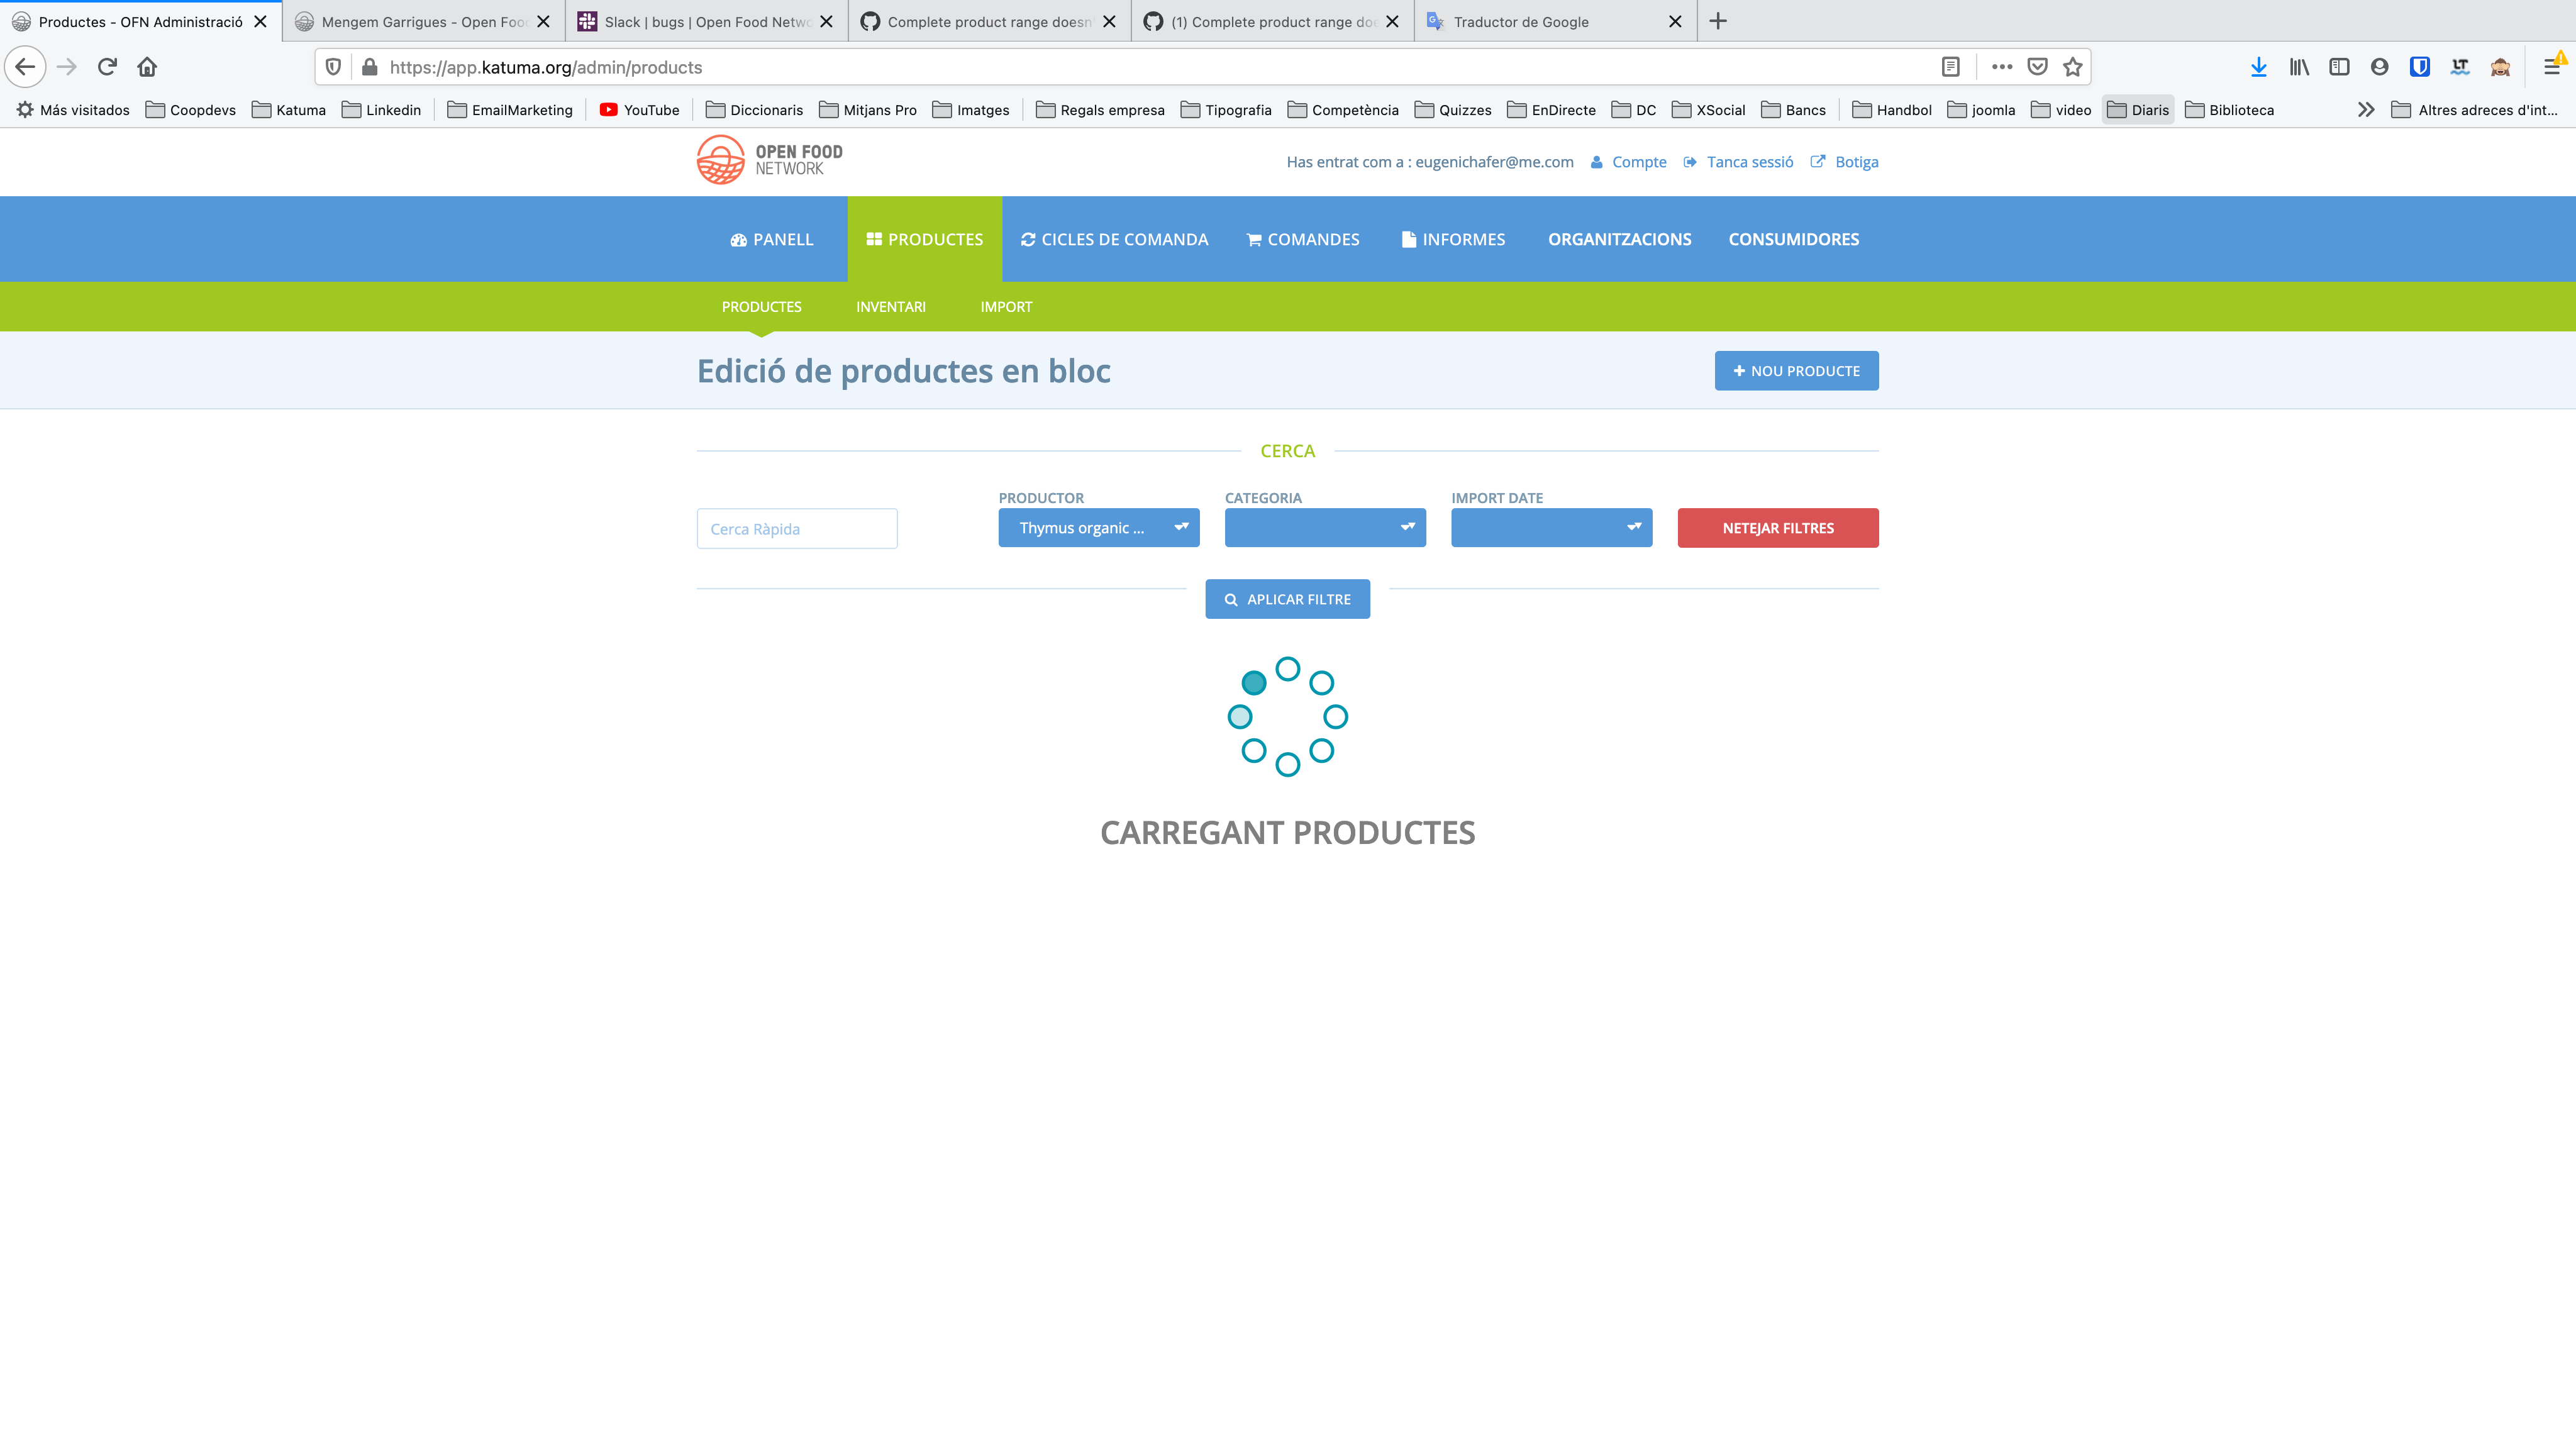Click the Tanca sessió link
The image size is (2576, 1449).
click(x=1749, y=162)
